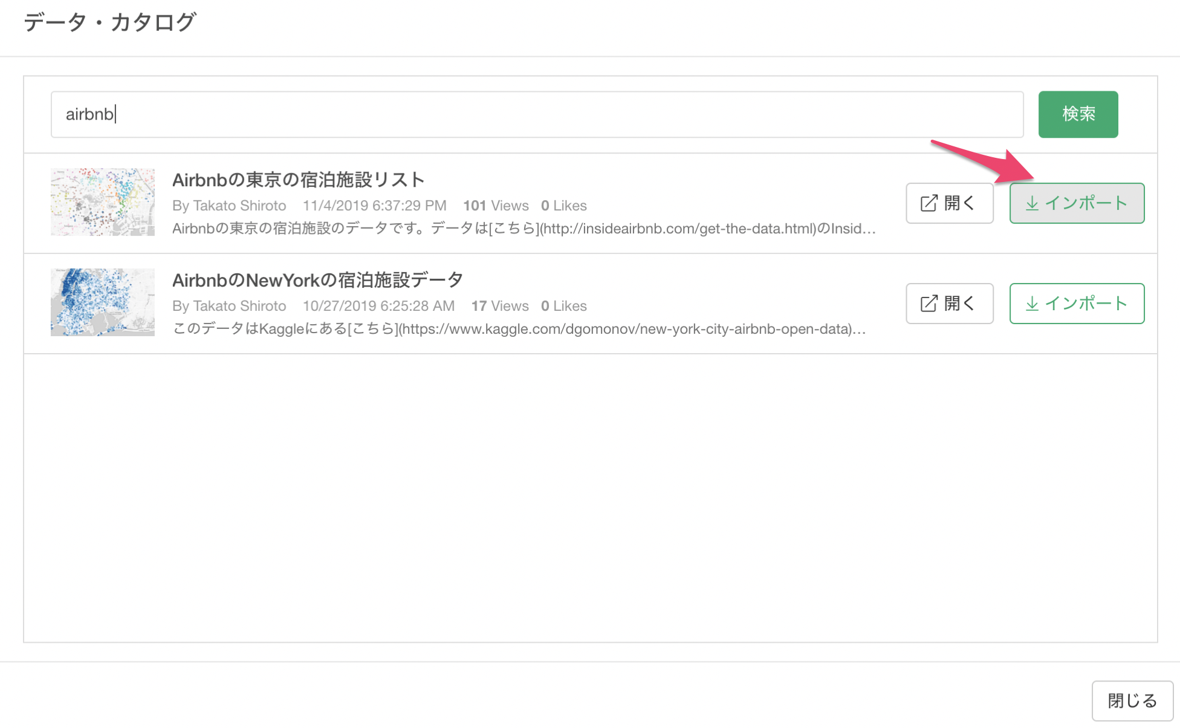Import the Airbnb Tokyo lodging list dataset
The height and width of the screenshot is (728, 1180).
[x=1077, y=203]
